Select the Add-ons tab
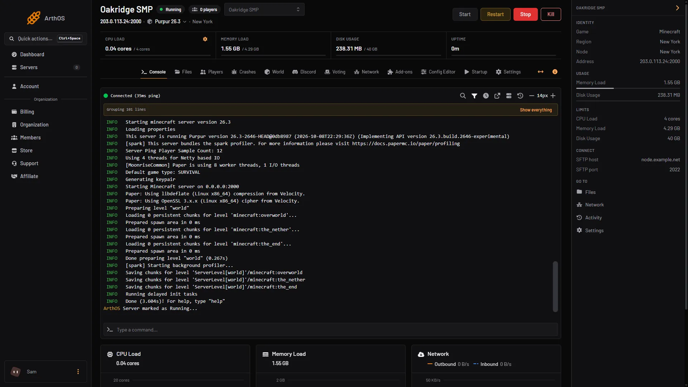Viewport: 688px width, 387px height. tap(400, 72)
